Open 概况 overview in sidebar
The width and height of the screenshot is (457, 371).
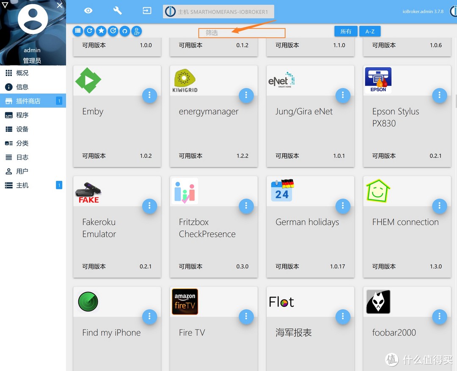point(33,73)
